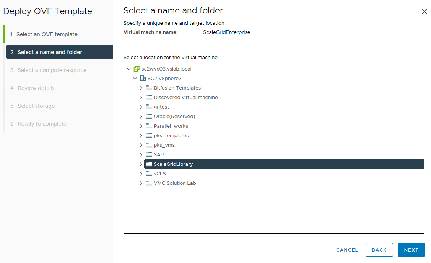Click the vCLS folder icon

coord(149,174)
